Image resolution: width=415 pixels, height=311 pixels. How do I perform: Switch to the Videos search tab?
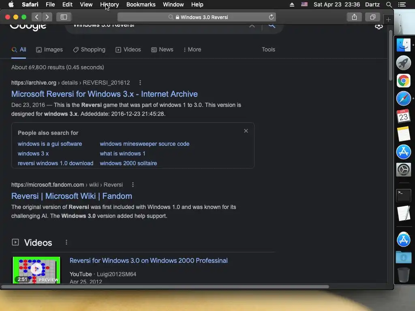tap(128, 50)
